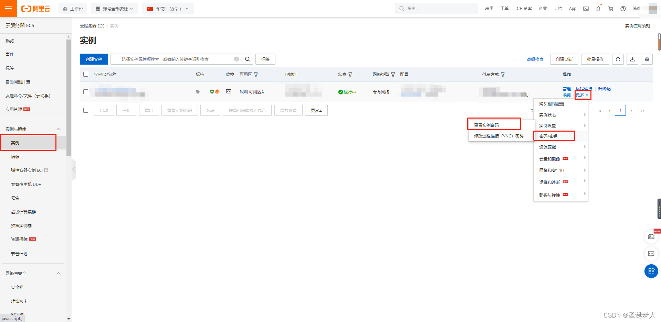Open the bottom 更多 batch dropdown
661x322 pixels.
click(x=316, y=110)
